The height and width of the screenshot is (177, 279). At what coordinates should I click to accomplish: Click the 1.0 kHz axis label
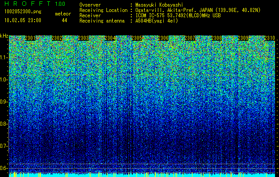click(x=4, y=80)
